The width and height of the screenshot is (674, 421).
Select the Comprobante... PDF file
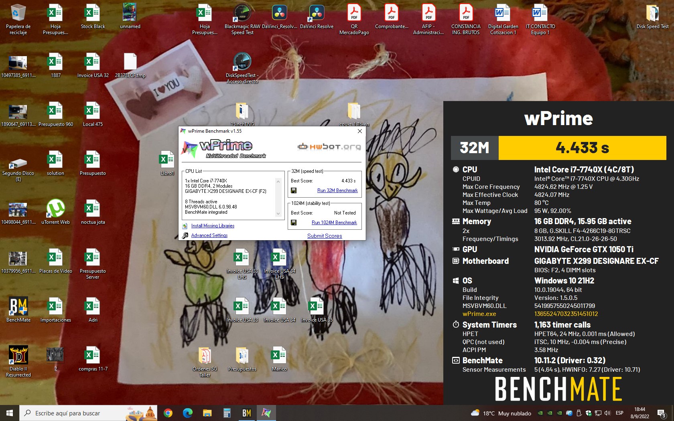click(391, 17)
